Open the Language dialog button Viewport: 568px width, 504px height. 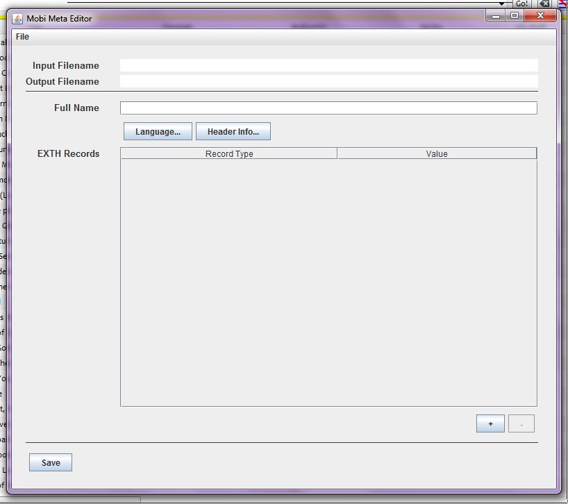pos(158,131)
